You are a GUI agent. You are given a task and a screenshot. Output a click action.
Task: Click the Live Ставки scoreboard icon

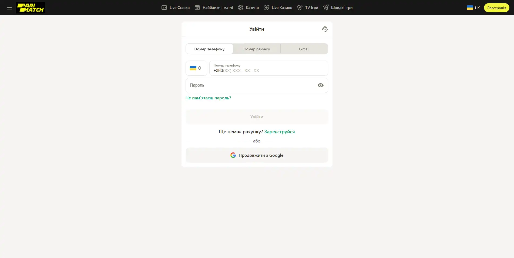click(164, 8)
